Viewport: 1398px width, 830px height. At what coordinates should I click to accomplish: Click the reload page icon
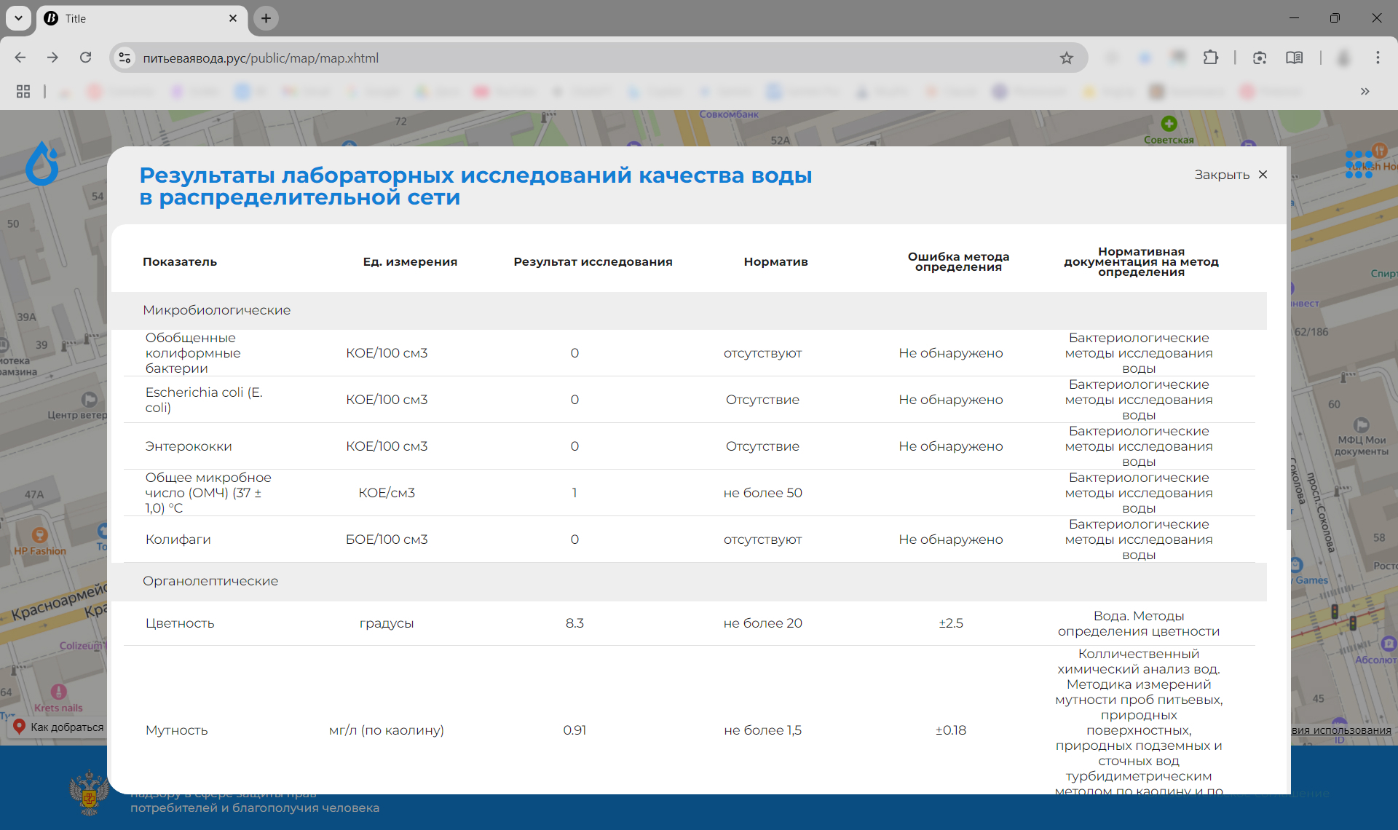(x=88, y=58)
